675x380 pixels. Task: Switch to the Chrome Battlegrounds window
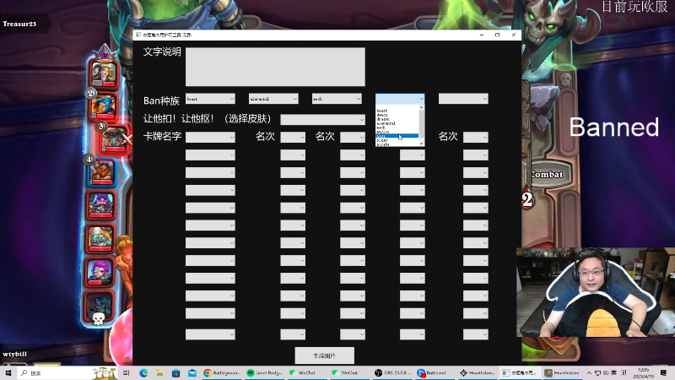pyautogui.click(x=222, y=373)
